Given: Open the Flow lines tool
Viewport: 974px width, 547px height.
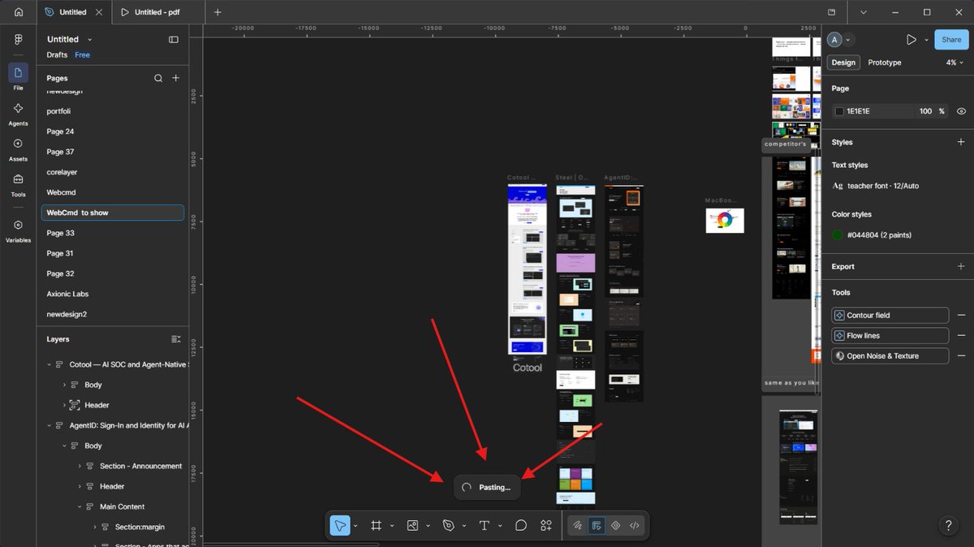Looking at the screenshot, I should (890, 335).
